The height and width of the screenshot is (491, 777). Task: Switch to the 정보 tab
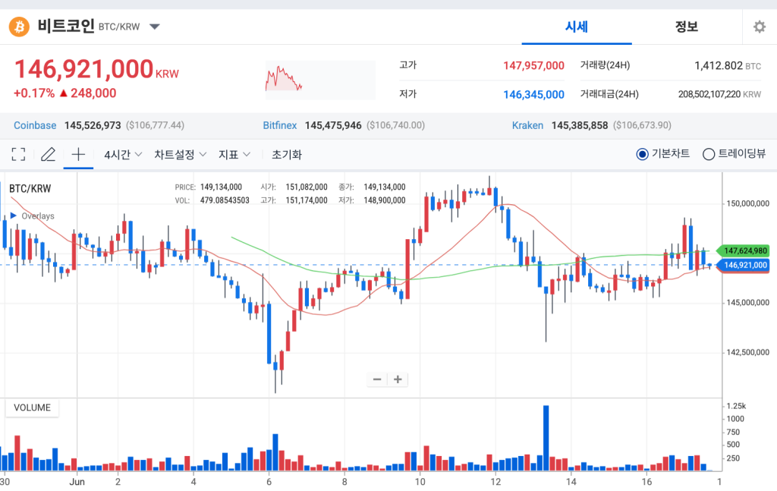click(686, 27)
